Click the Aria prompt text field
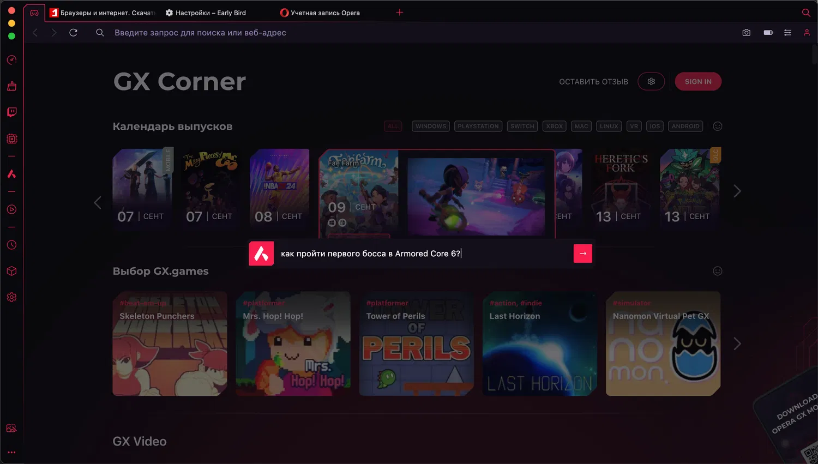This screenshot has height=464, width=818. (x=424, y=254)
